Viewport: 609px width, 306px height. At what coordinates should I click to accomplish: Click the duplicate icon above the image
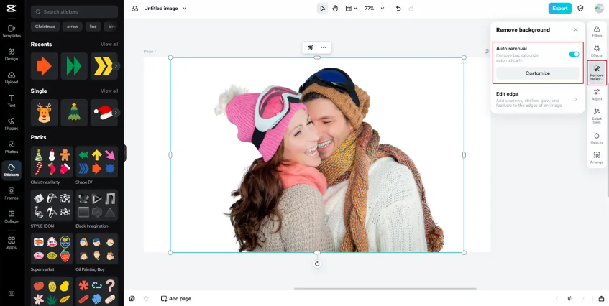(311, 47)
